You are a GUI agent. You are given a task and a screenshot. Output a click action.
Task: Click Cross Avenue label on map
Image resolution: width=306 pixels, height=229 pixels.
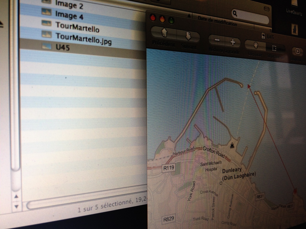(209, 193)
